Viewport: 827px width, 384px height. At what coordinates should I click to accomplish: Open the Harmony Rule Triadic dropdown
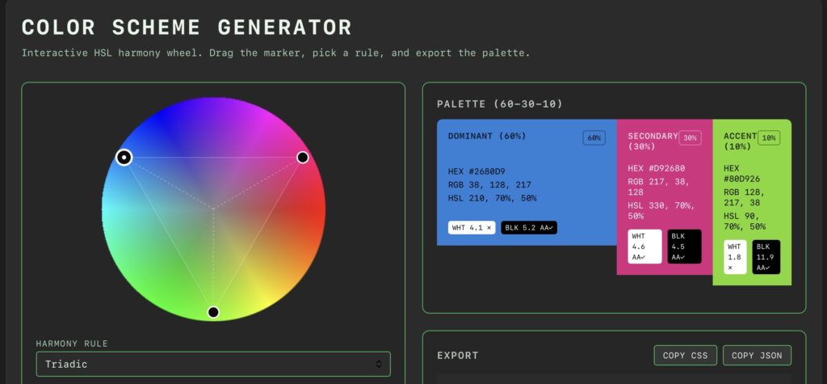point(213,364)
